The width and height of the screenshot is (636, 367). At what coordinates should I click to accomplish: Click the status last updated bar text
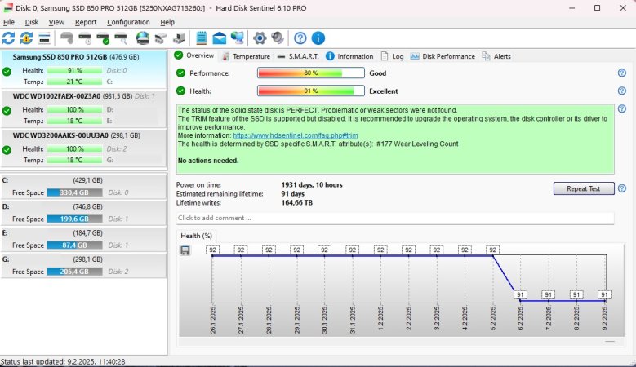tap(63, 361)
